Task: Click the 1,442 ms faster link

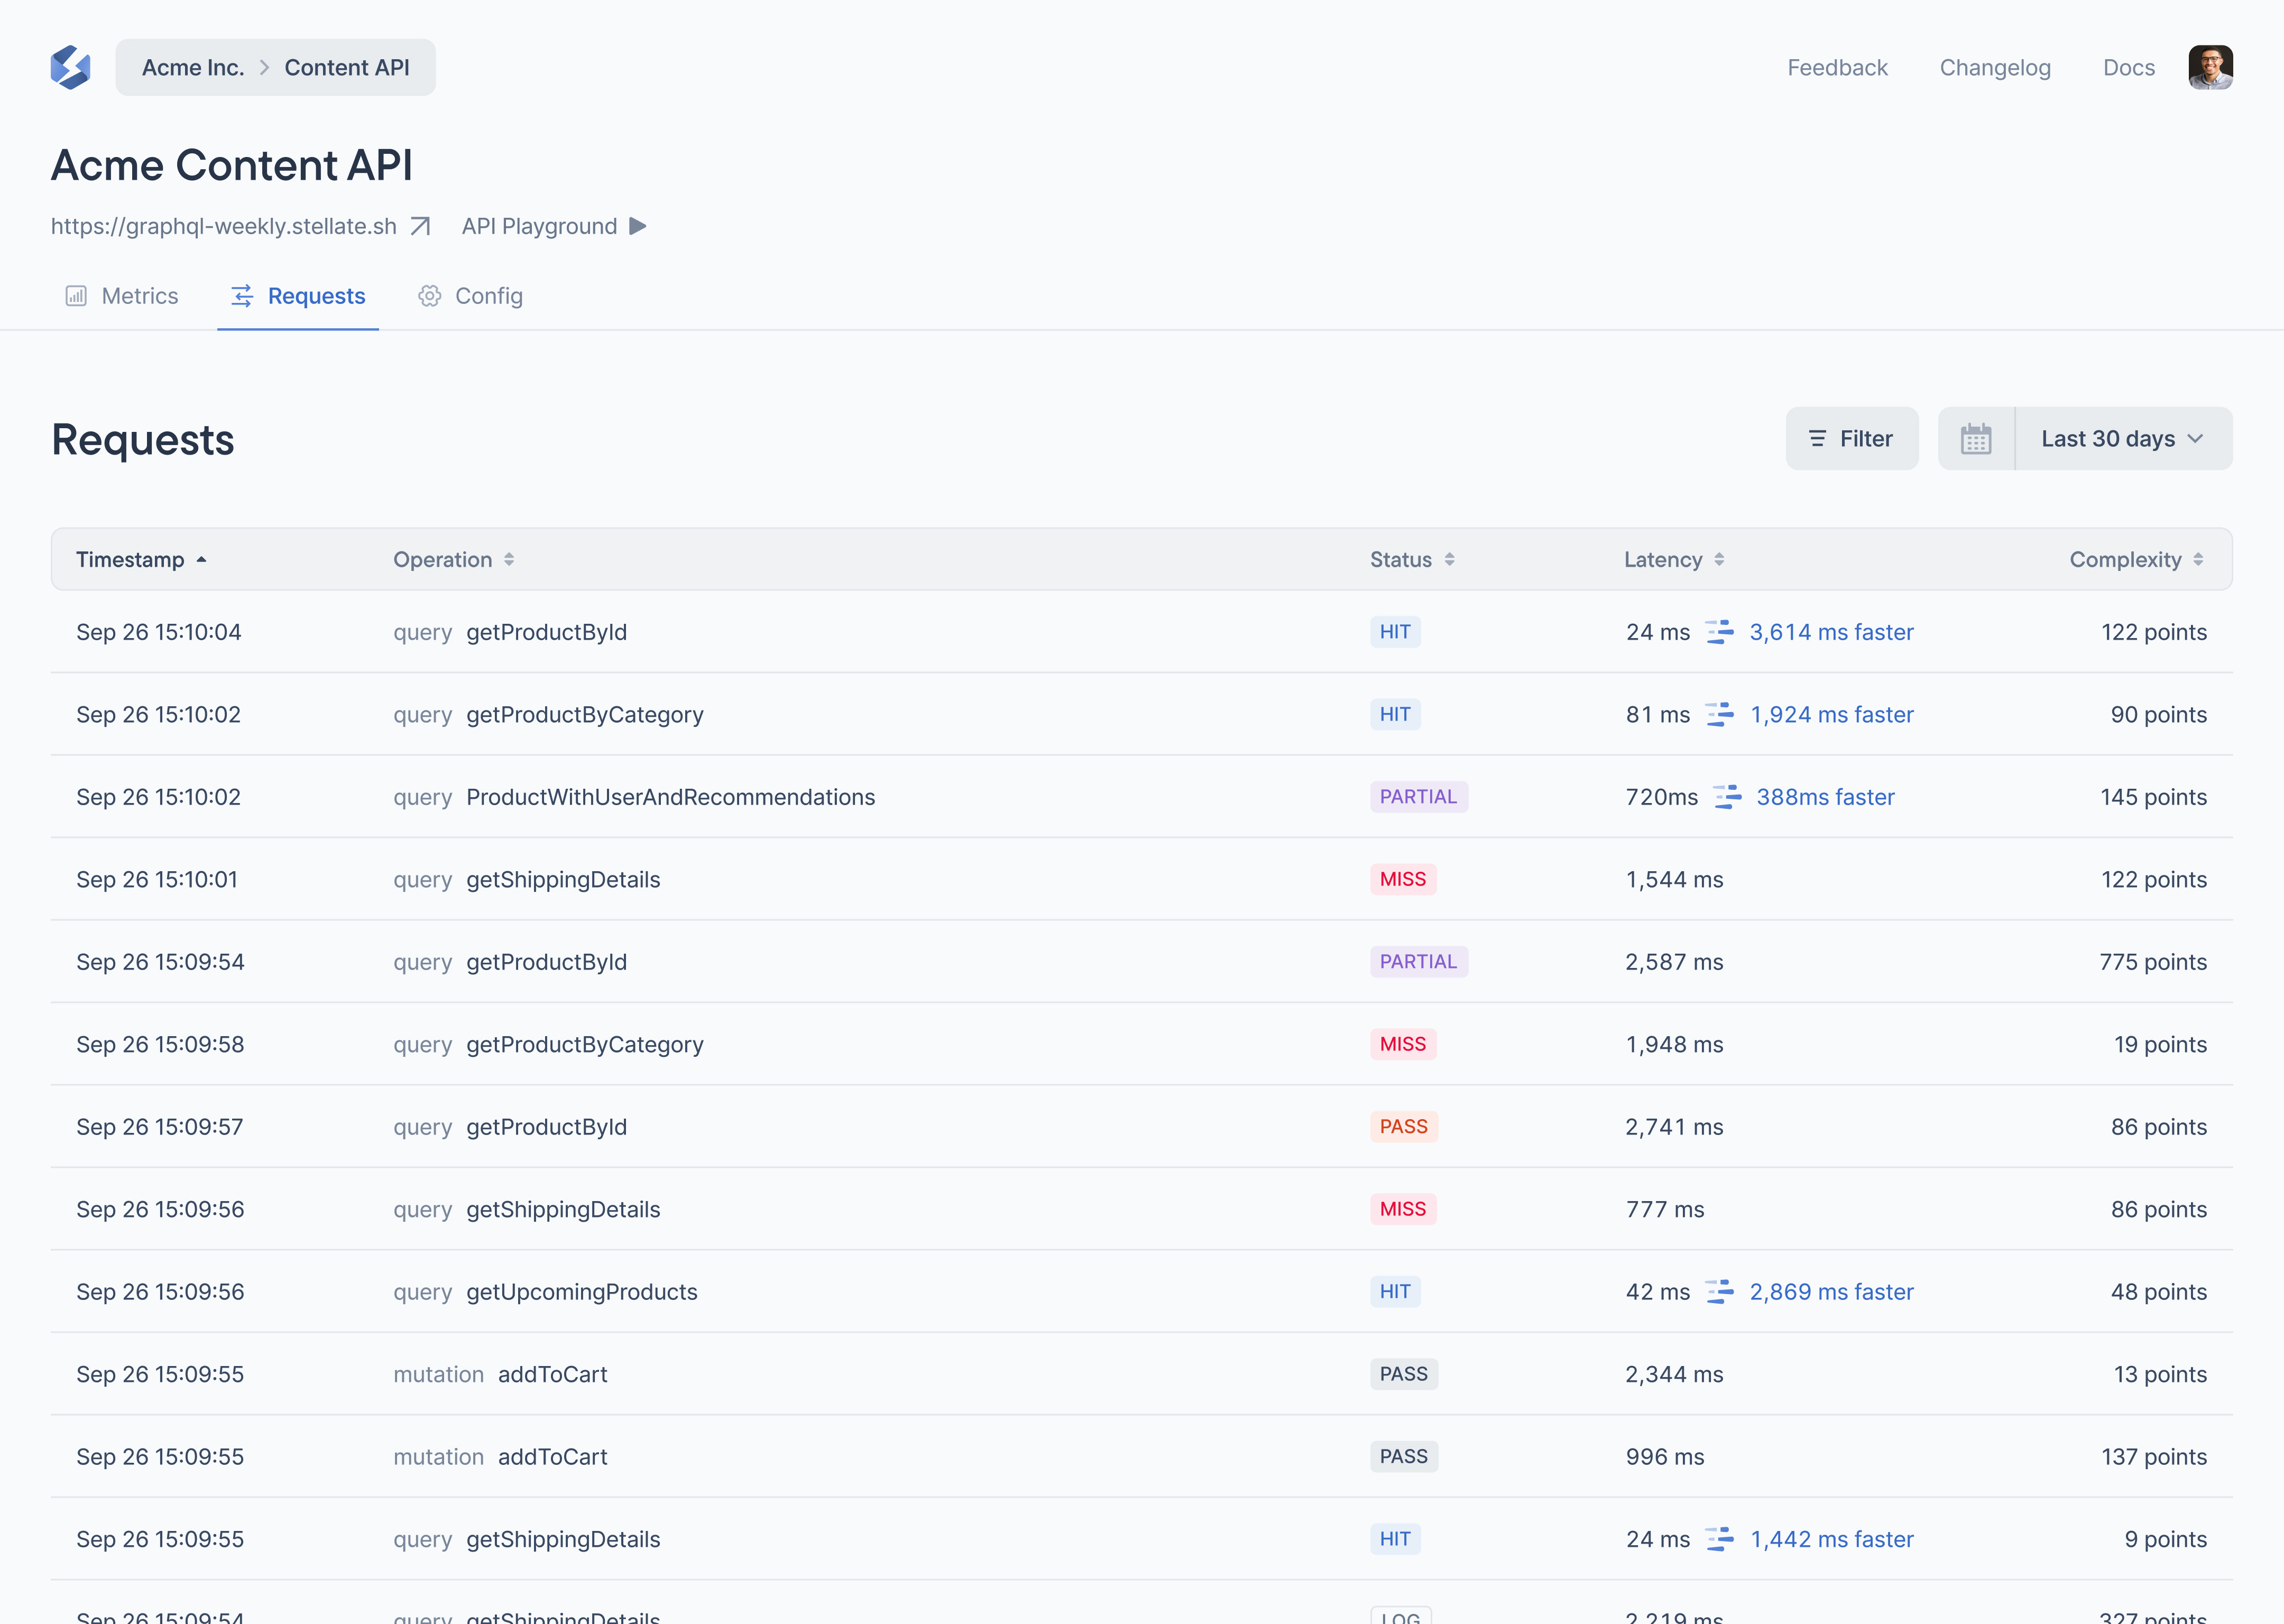Action: pyautogui.click(x=1831, y=1539)
